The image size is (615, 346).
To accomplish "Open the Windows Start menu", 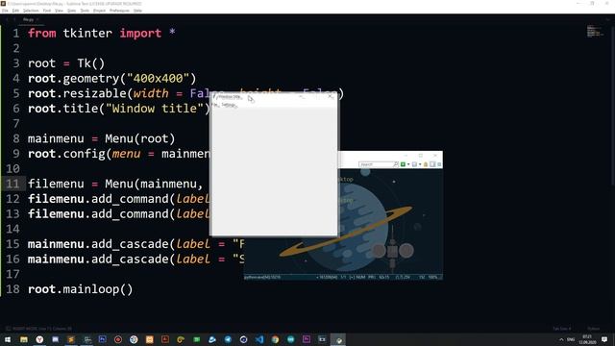I will [8, 339].
